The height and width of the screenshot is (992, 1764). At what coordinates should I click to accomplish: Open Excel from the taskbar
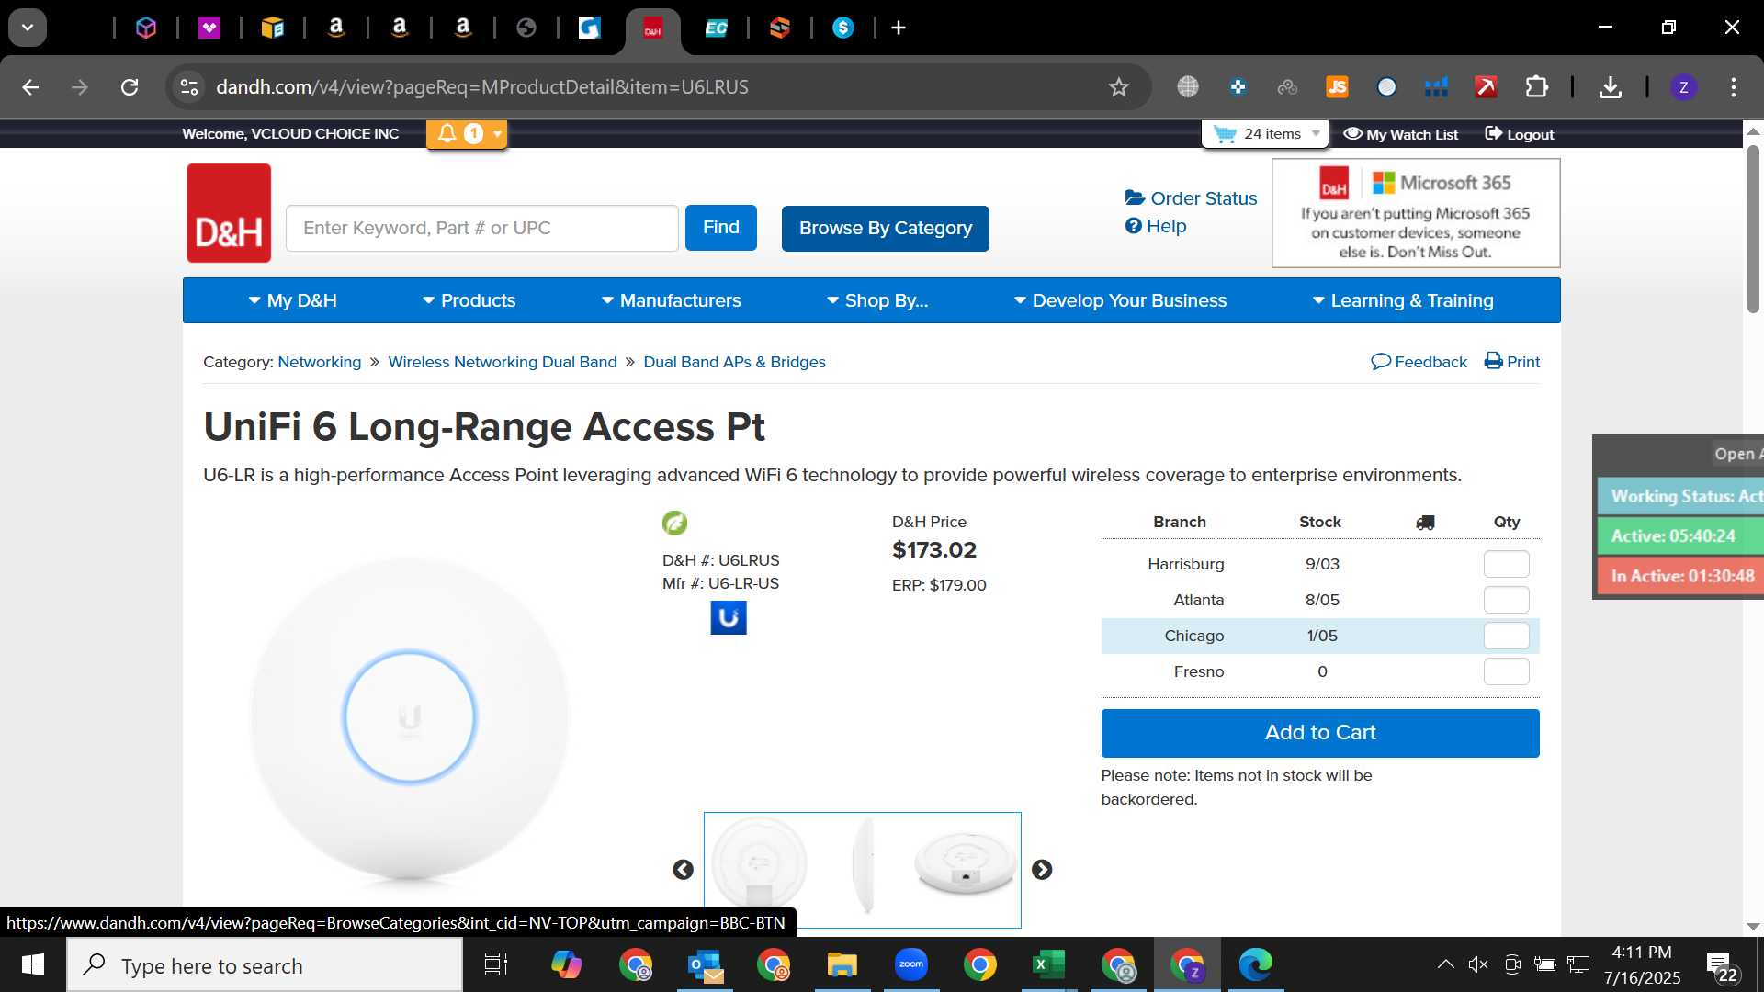point(1048,964)
